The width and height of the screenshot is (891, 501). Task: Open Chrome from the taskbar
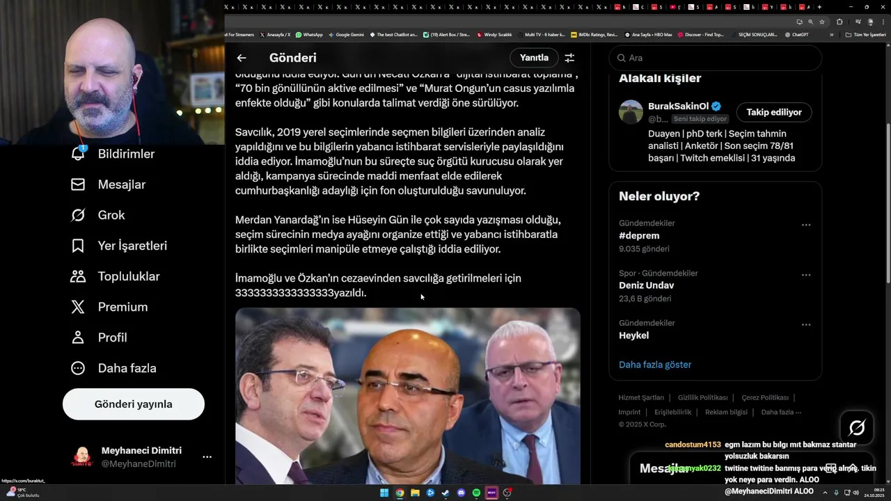[400, 493]
